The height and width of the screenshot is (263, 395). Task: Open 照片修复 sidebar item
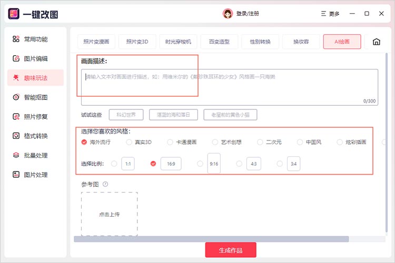point(35,117)
